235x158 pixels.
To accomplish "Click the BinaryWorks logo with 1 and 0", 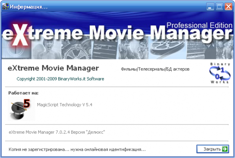I will point(220,73).
